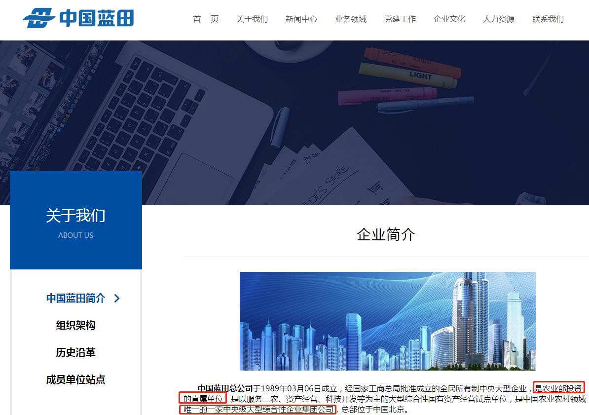Go to 新闻中心 navigation item
This screenshot has width=589, height=415.
coord(301,19)
